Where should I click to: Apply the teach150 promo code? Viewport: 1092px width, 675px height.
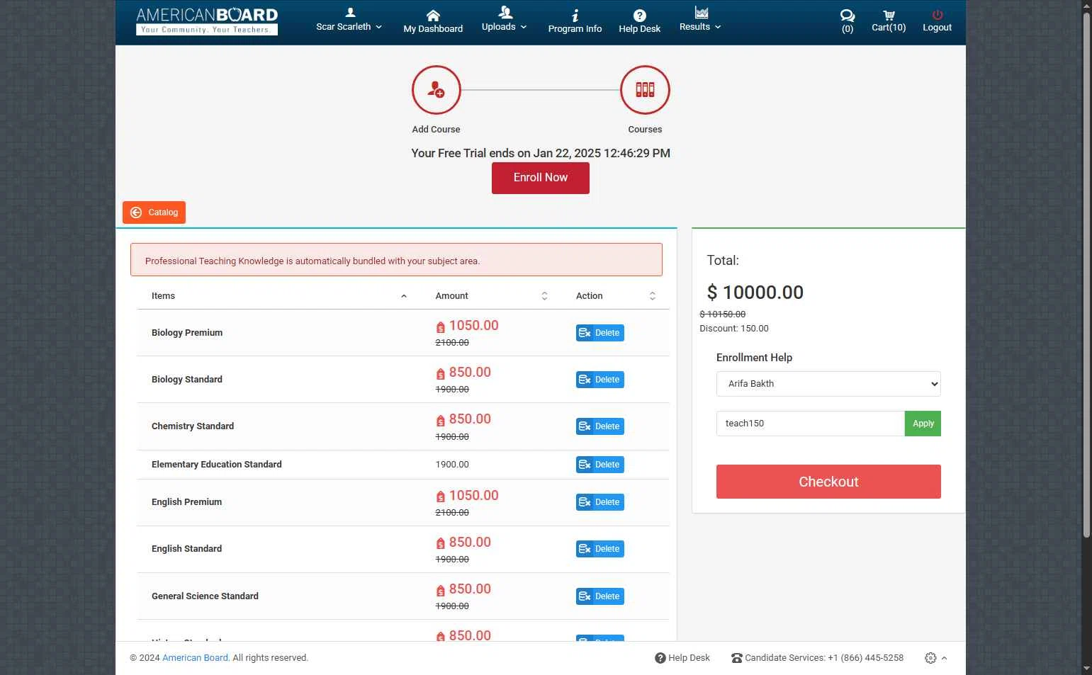coord(923,424)
